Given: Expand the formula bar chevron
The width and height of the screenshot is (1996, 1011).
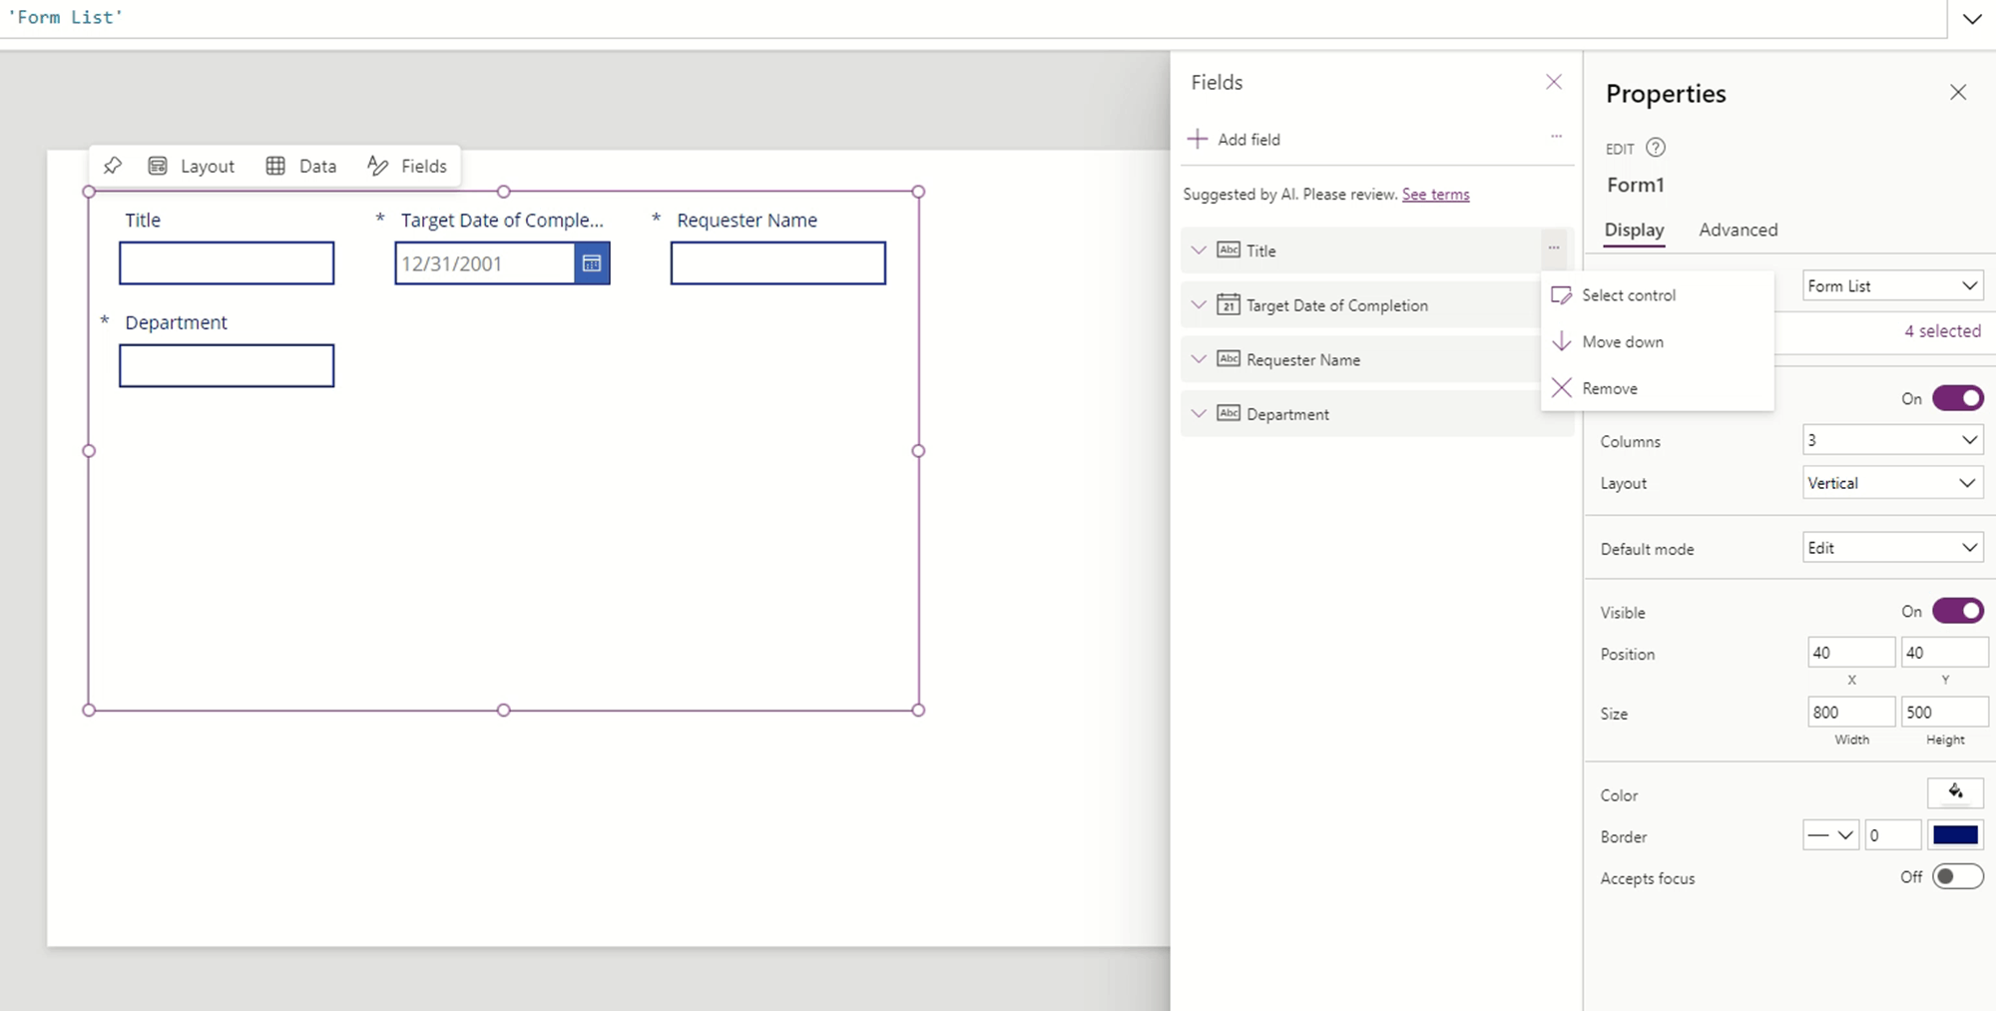Looking at the screenshot, I should tap(1972, 19).
